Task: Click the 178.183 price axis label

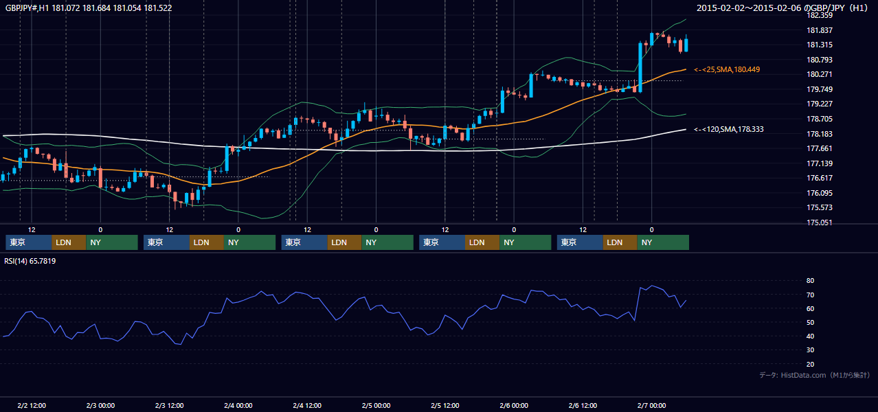Action: (819, 134)
